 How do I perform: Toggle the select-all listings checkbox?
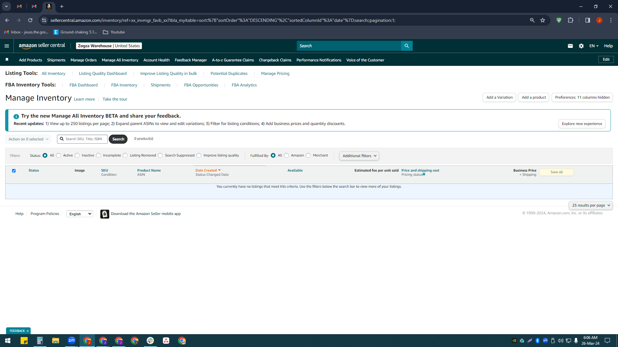click(x=14, y=171)
